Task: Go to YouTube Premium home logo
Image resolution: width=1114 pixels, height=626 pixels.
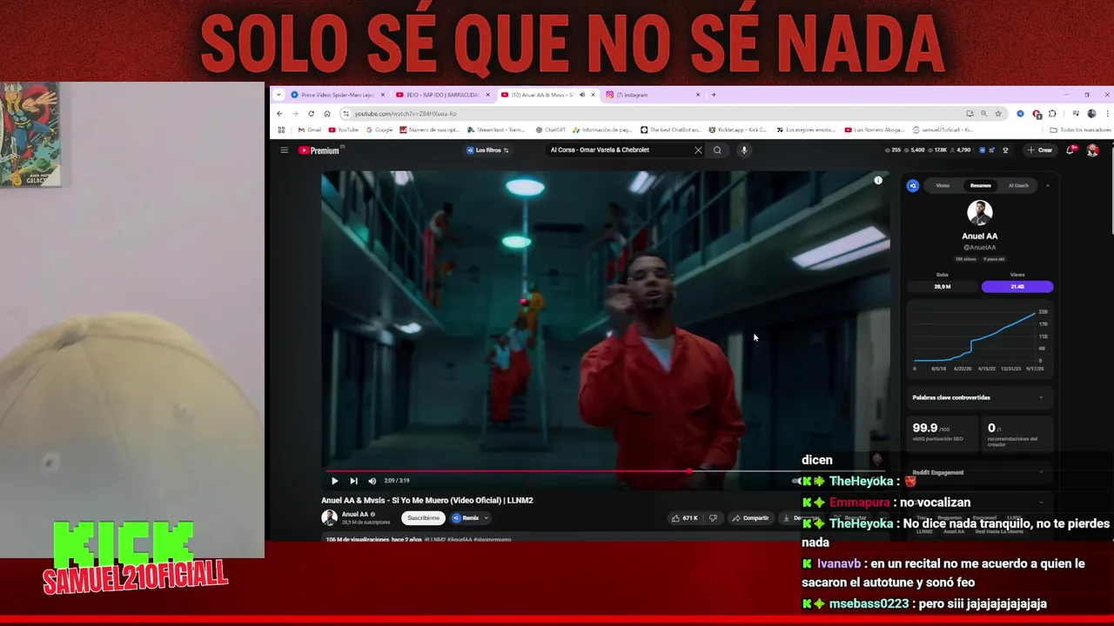Action: coord(319,150)
